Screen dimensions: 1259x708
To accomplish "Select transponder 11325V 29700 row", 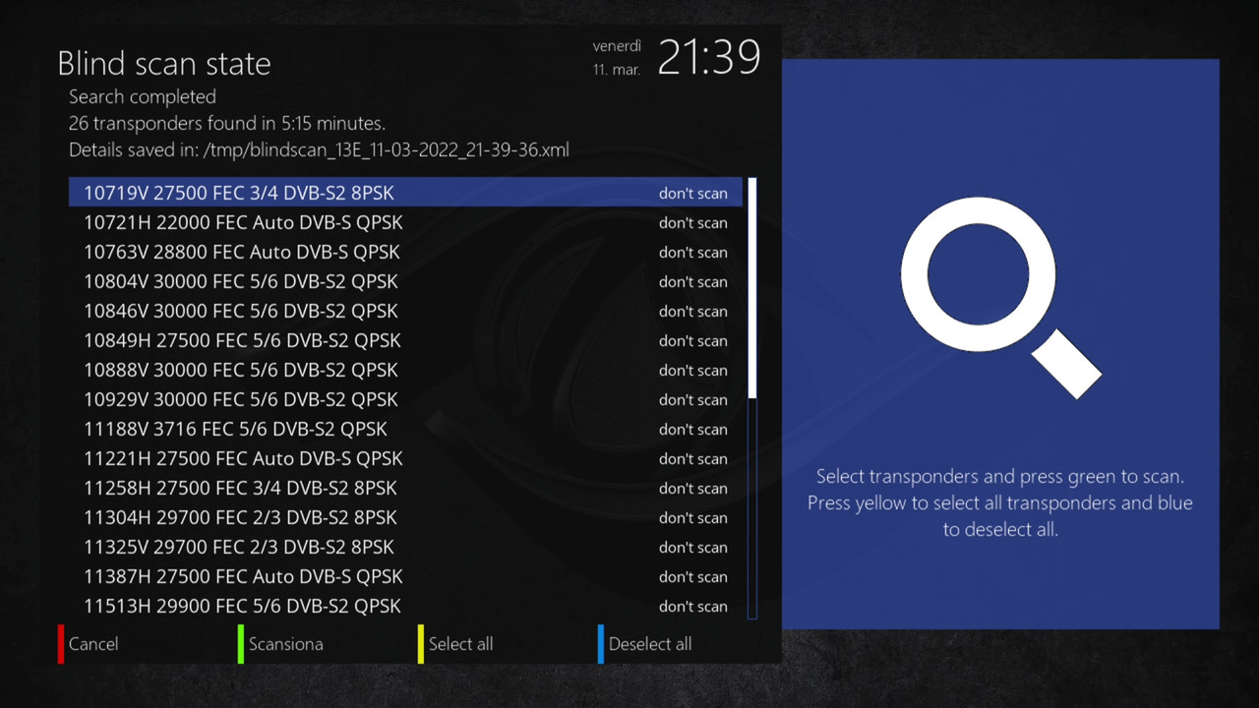I will coord(405,547).
